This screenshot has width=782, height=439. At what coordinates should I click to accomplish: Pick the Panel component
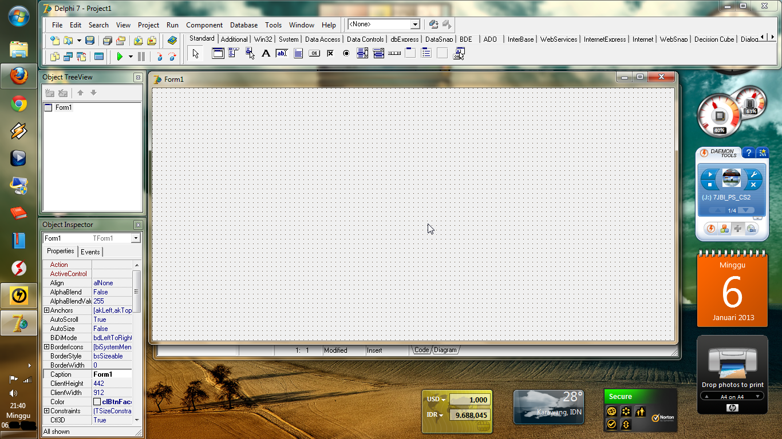(x=443, y=54)
